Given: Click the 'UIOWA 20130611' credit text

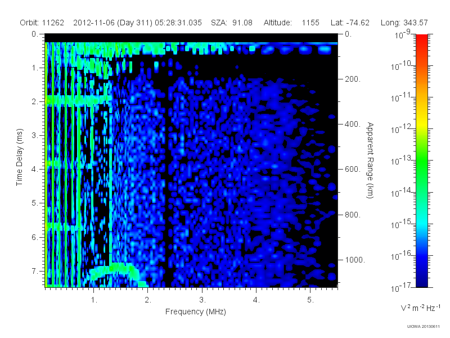Looking at the screenshot, I should (424, 326).
